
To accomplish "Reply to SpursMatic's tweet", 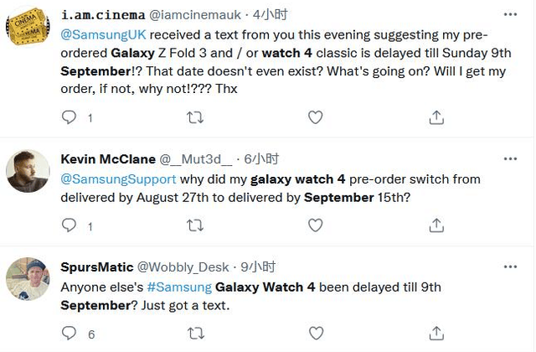I will click(69, 334).
